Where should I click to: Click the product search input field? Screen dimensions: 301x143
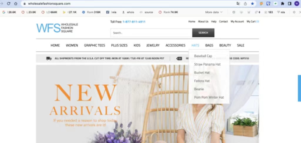[151, 33]
